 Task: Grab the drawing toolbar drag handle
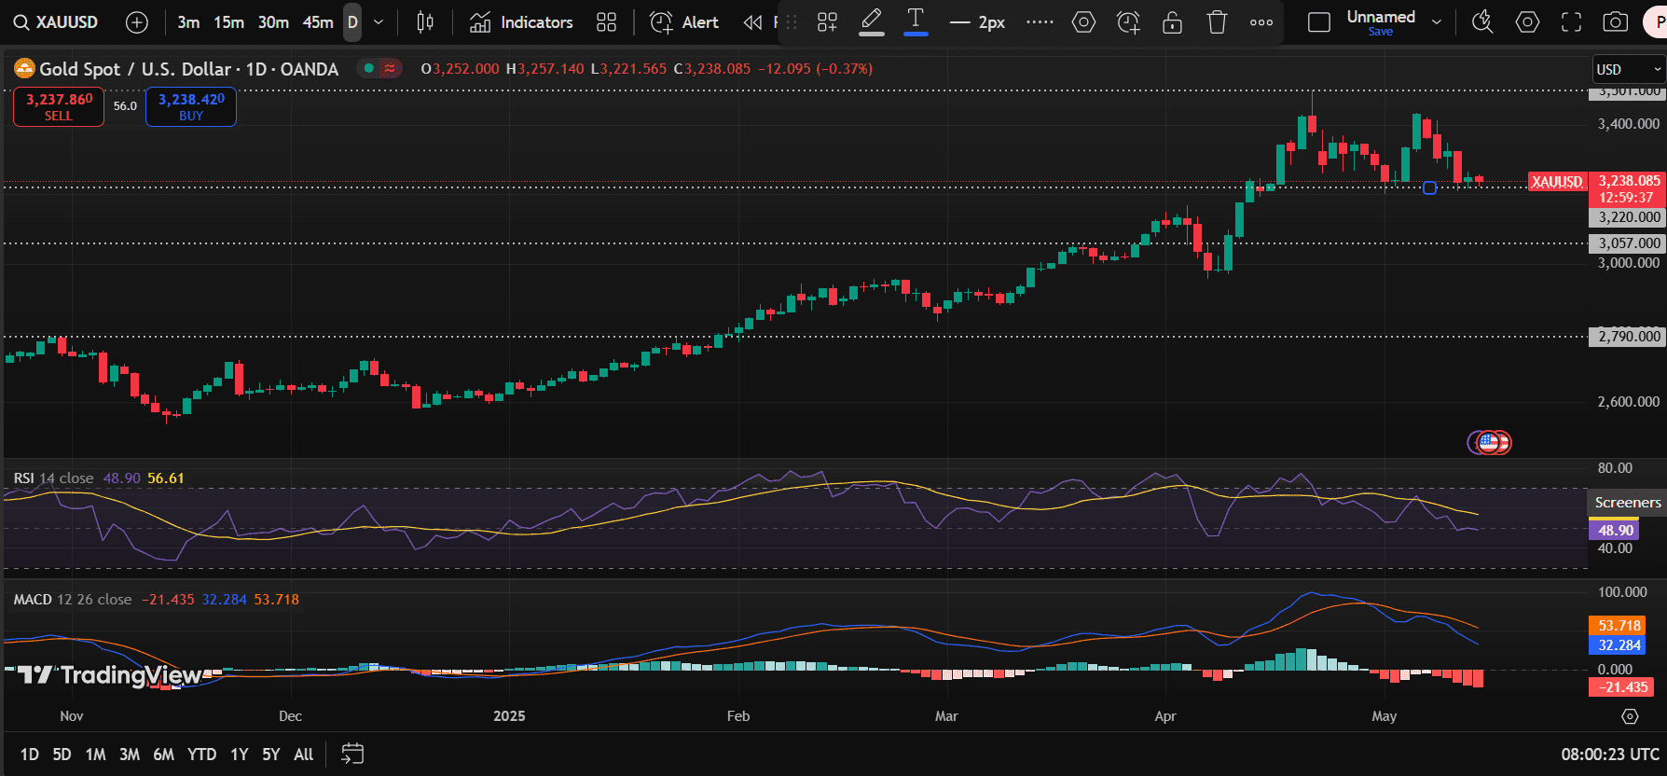coord(792,22)
